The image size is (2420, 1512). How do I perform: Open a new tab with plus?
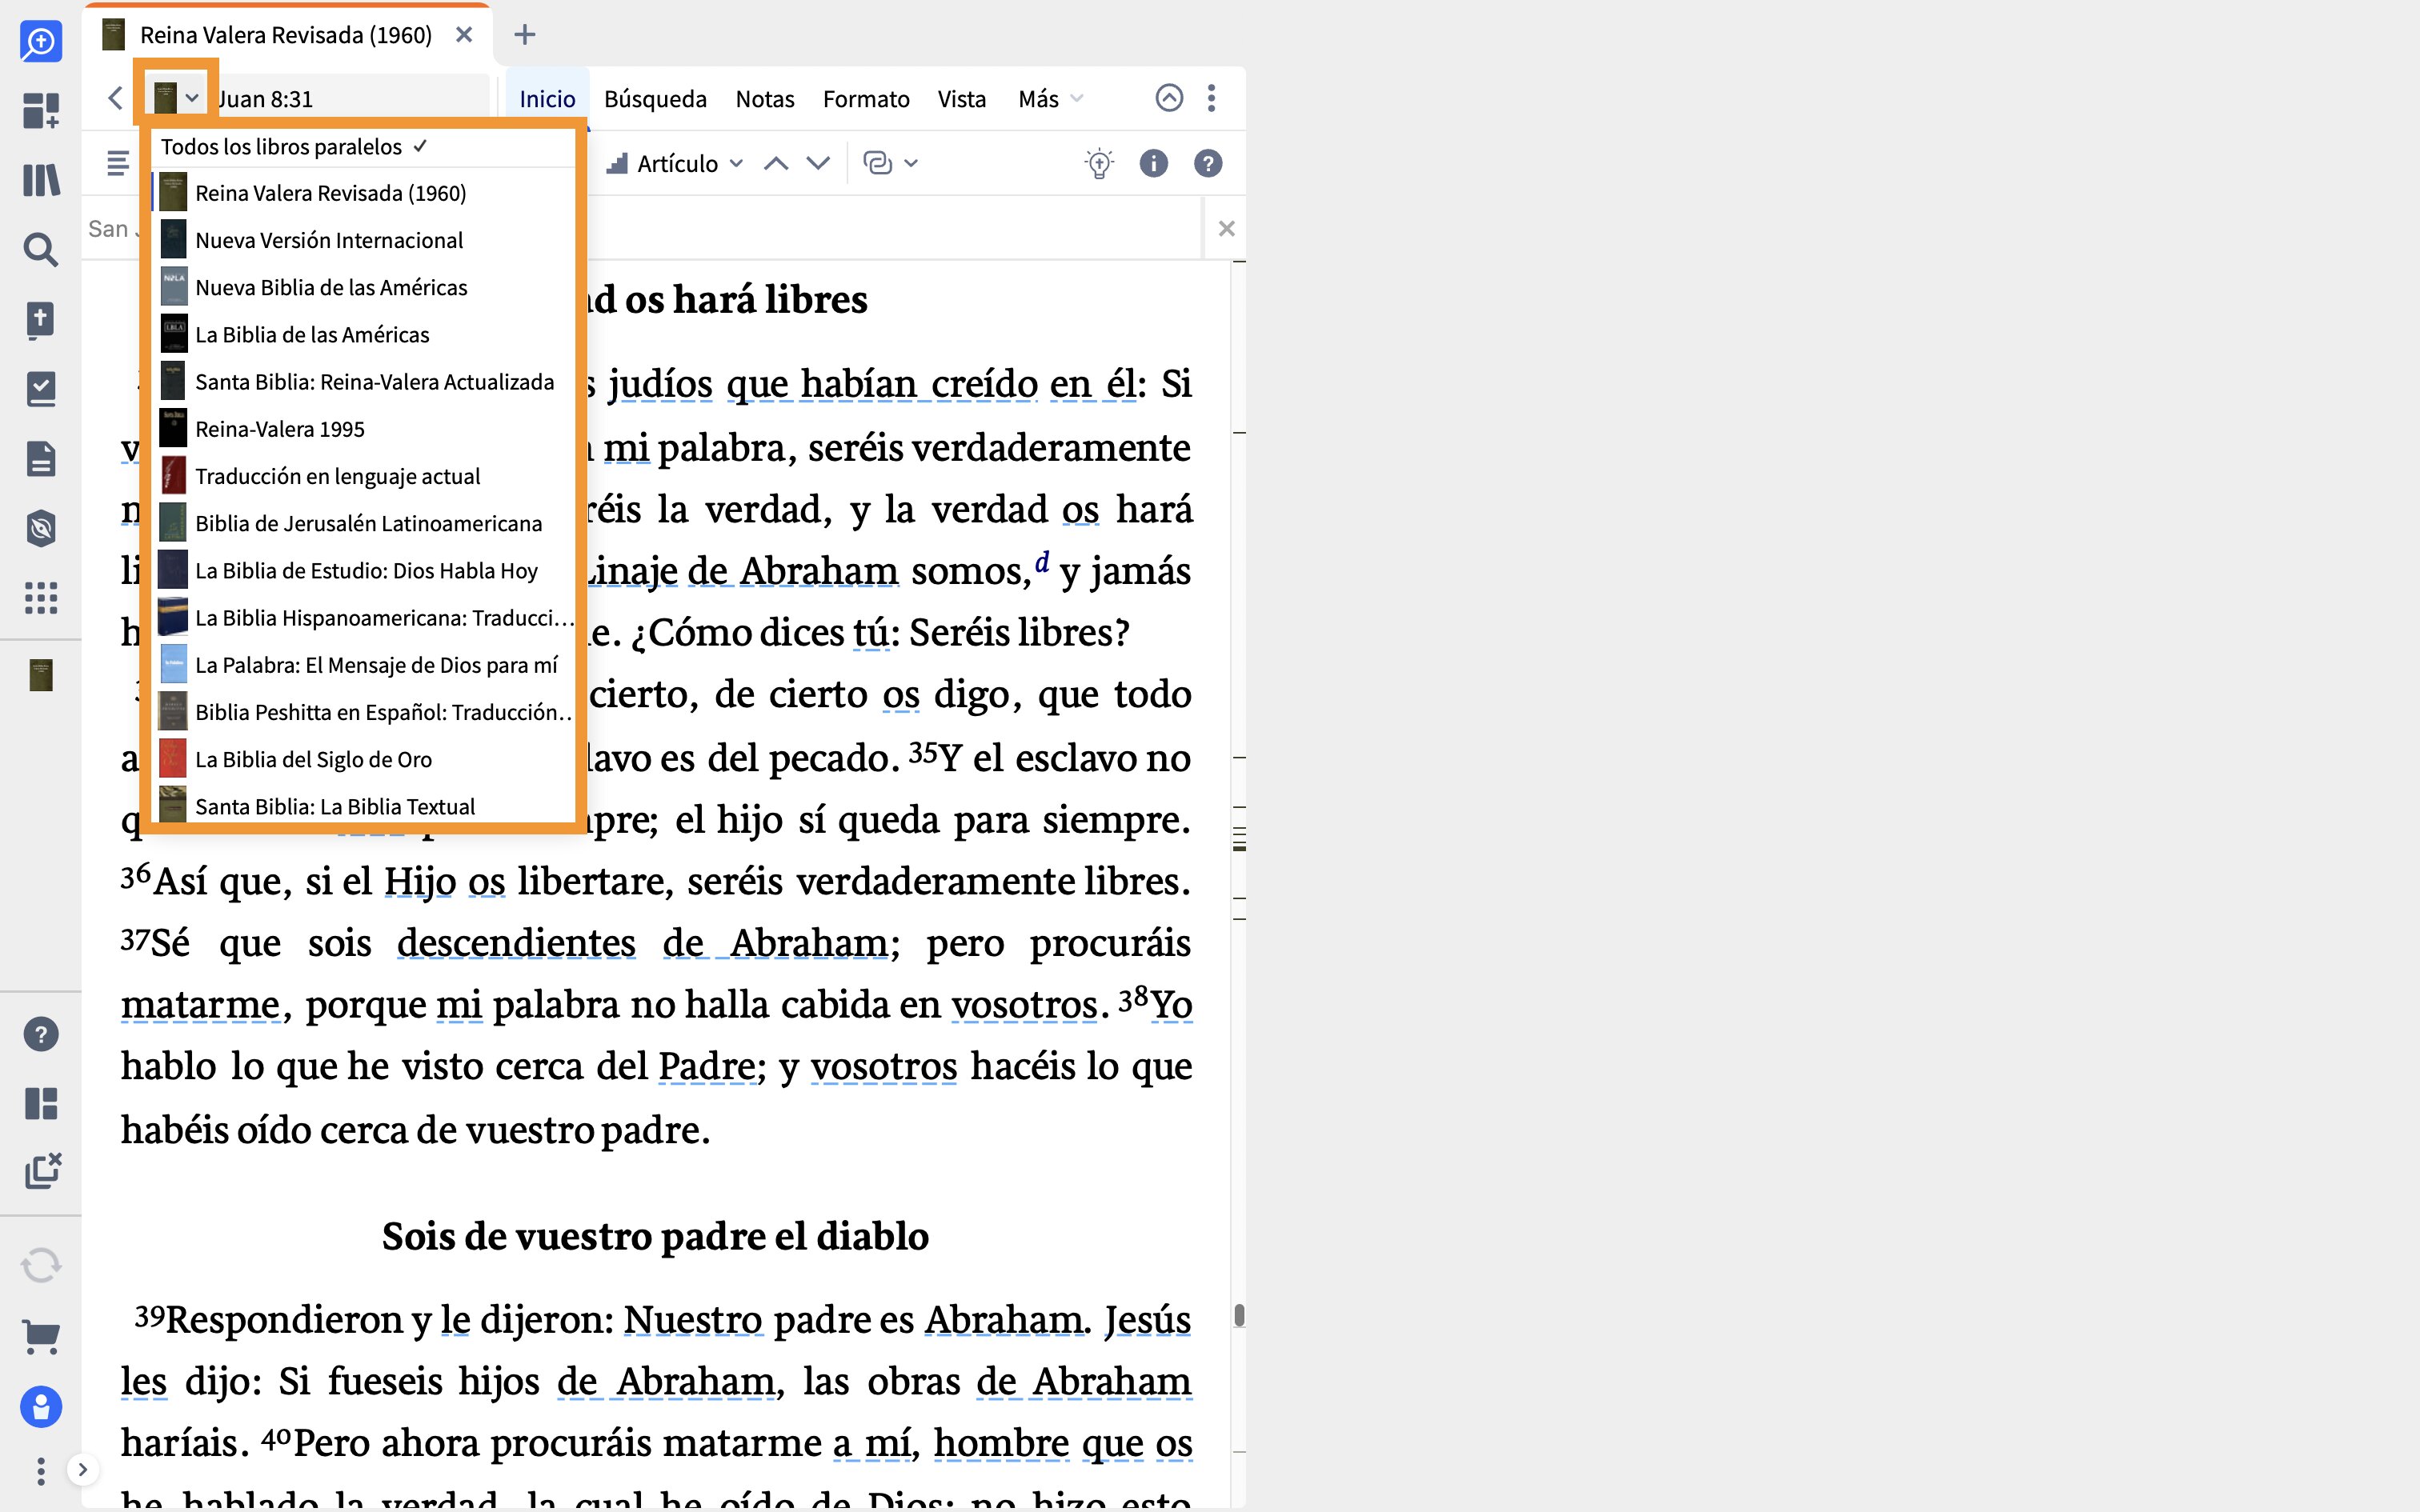[x=525, y=35]
